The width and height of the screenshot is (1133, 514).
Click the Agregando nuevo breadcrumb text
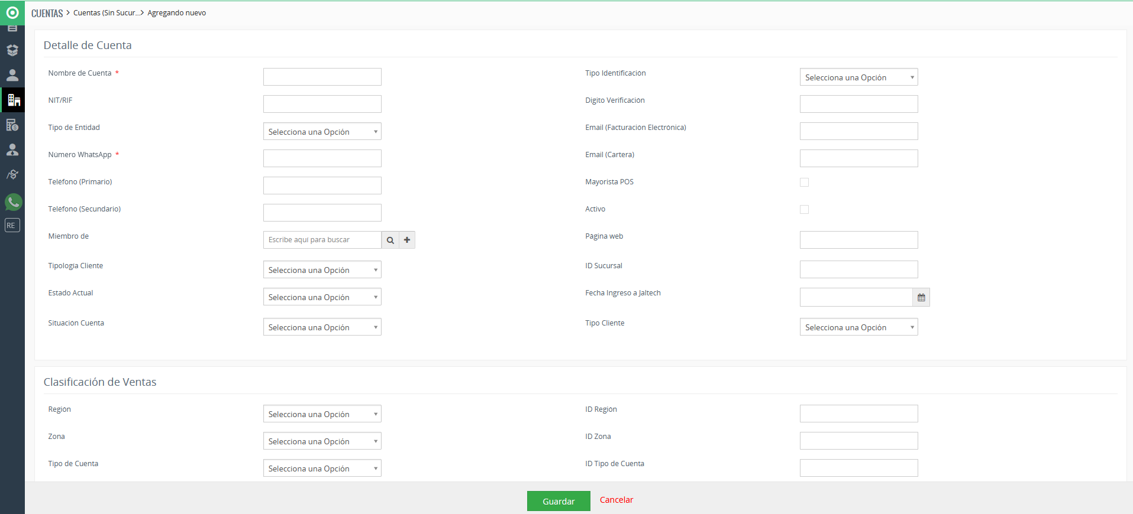pos(176,13)
